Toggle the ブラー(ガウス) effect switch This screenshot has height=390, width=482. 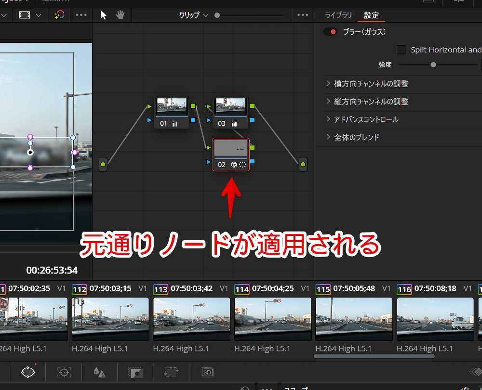[330, 32]
